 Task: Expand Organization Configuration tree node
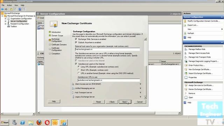(x=6, y=19)
